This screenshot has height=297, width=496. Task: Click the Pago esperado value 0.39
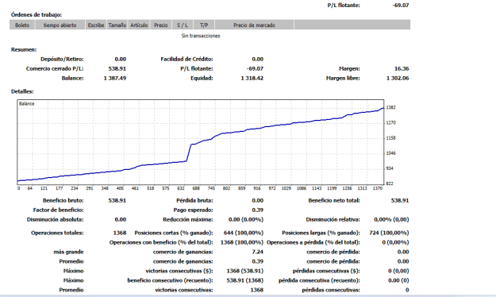(258, 210)
